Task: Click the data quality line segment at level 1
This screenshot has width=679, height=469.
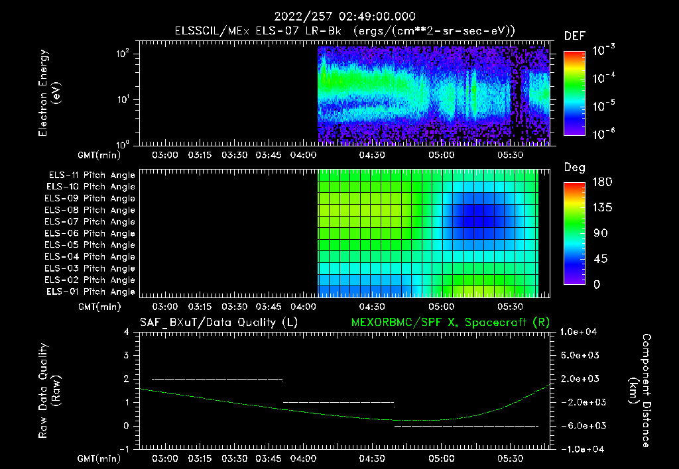Action: click(339, 403)
